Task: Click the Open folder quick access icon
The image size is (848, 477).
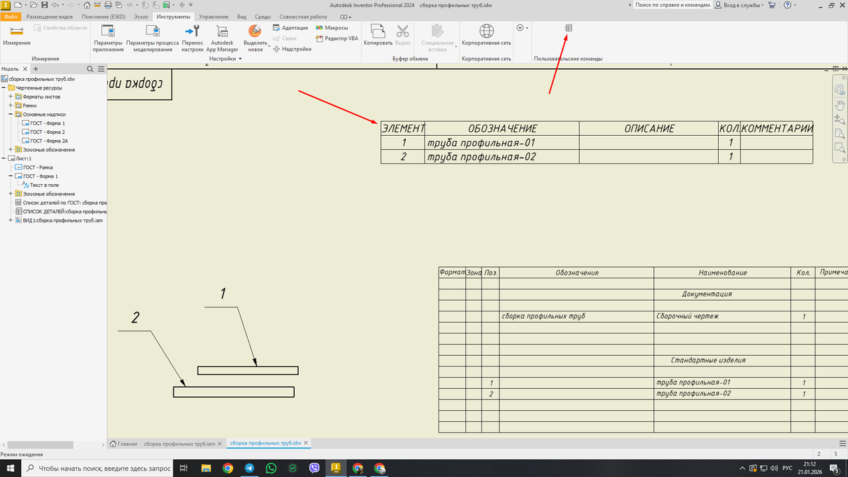Action: pos(34,5)
